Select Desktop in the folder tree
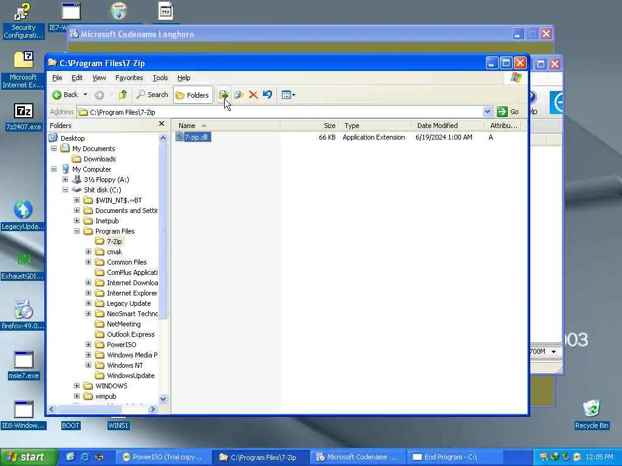Viewport: 622px width, 466px height. (x=73, y=138)
